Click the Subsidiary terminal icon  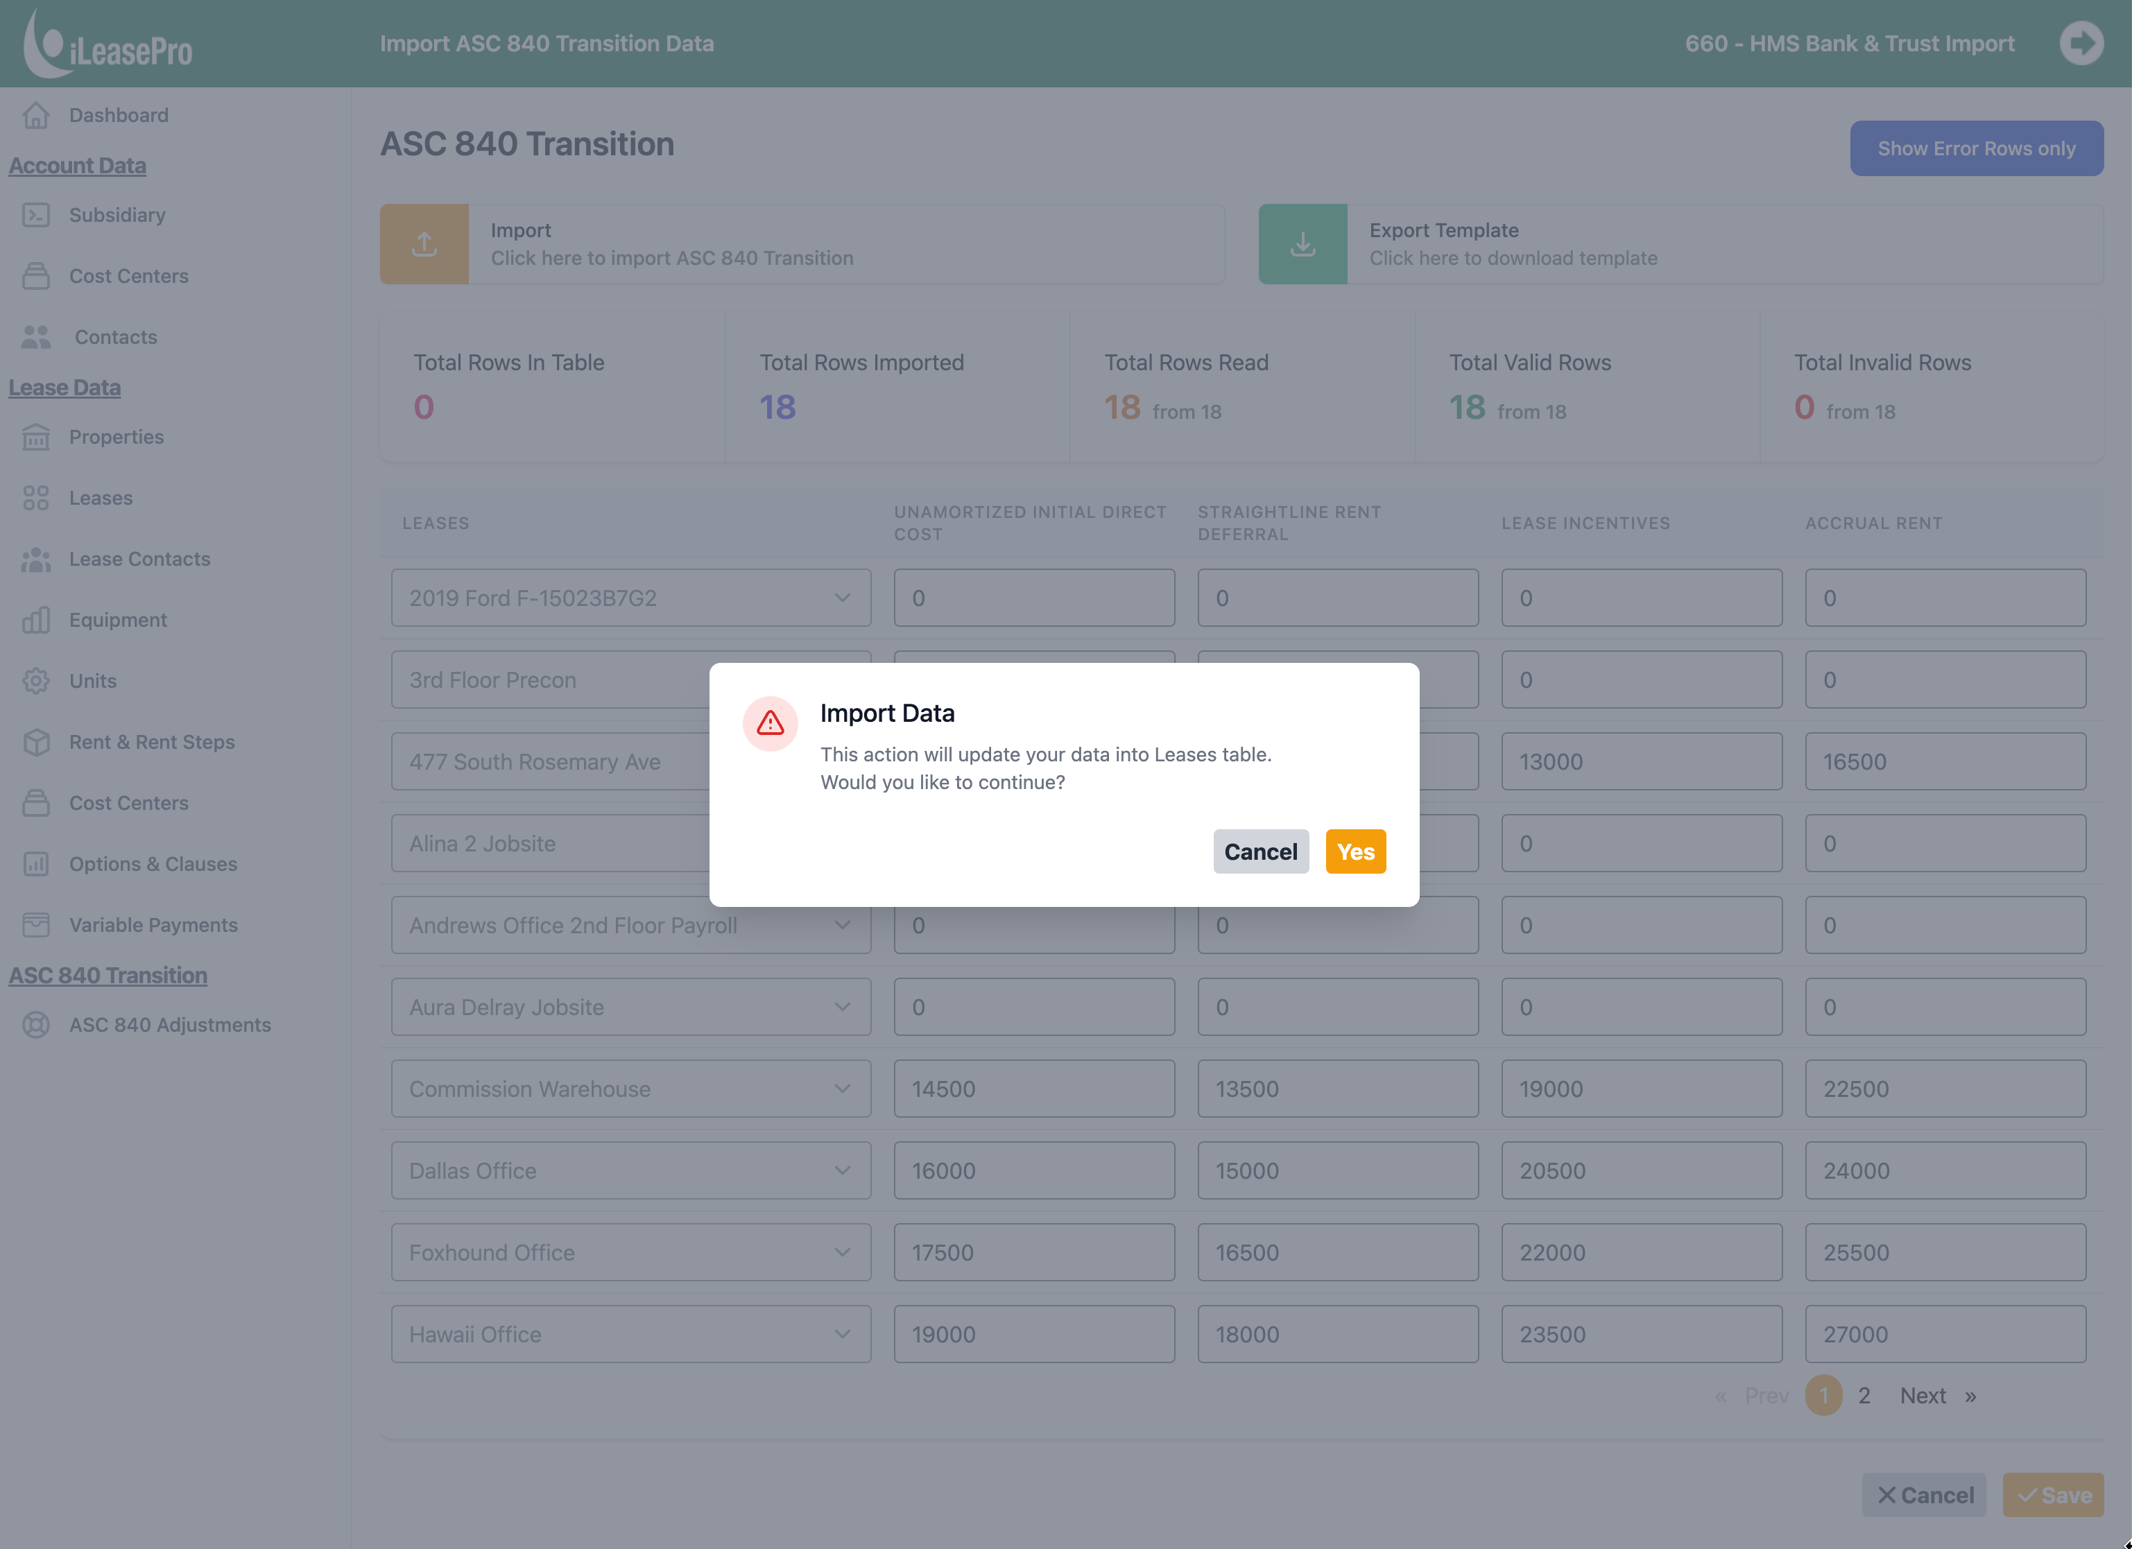tap(36, 215)
